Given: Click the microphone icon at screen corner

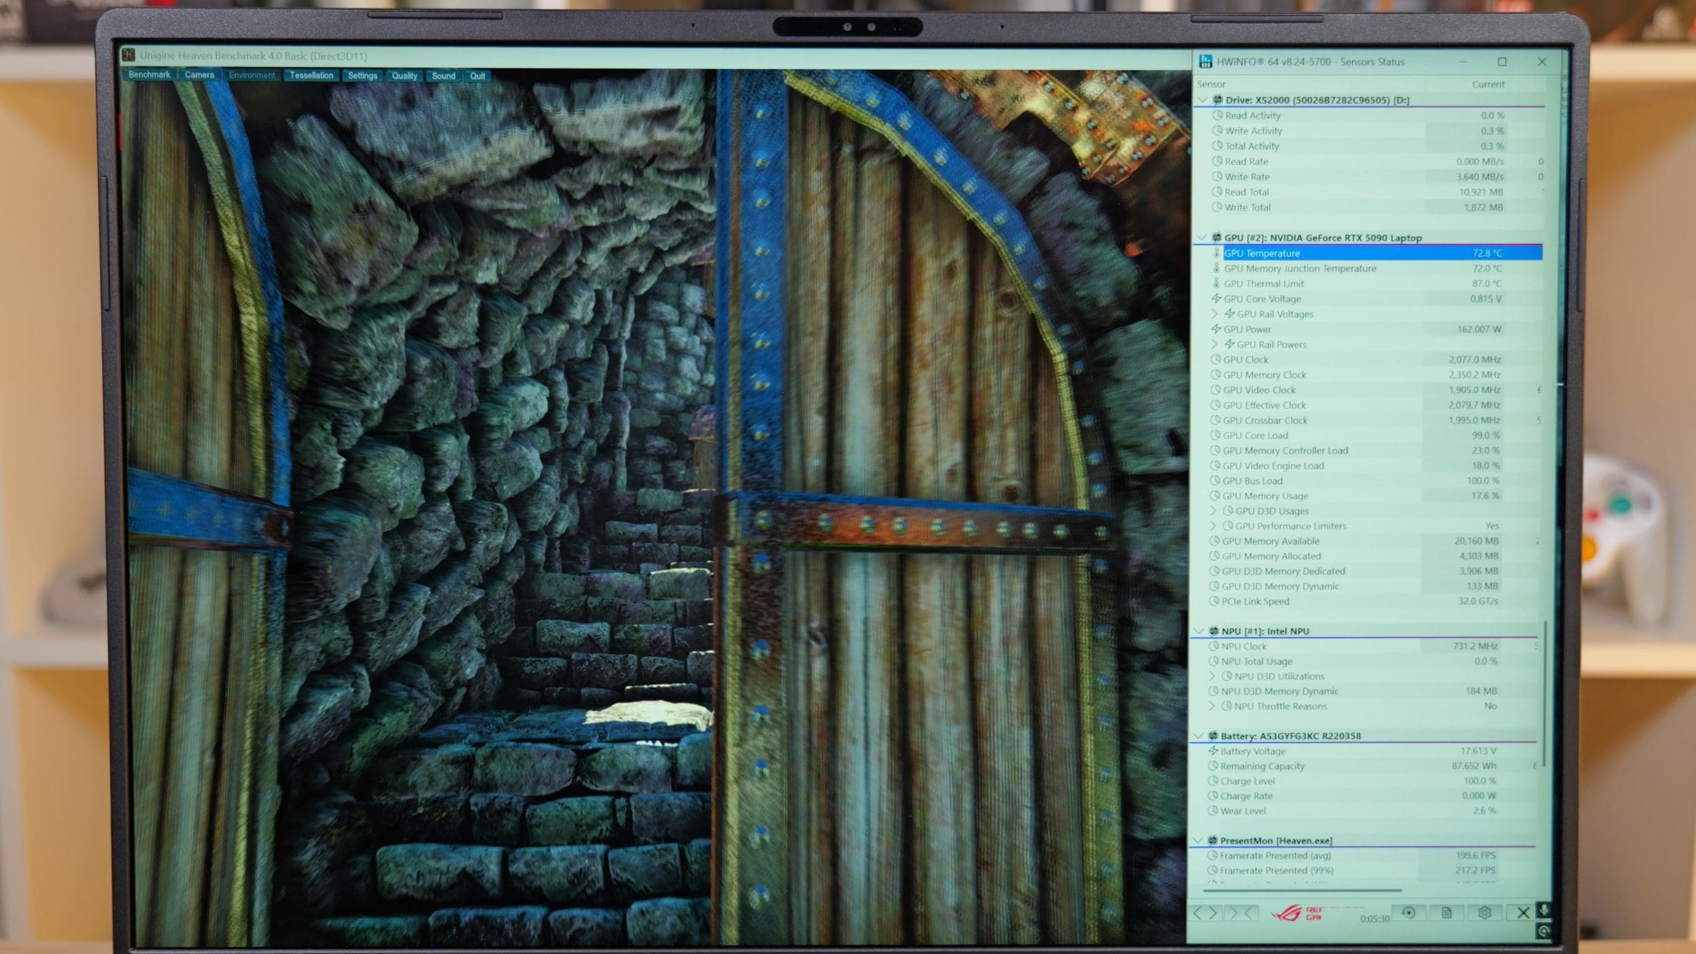Looking at the screenshot, I should tap(1544, 910).
